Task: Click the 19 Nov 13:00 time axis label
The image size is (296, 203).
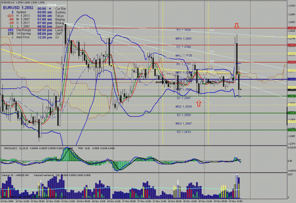Action: click(235, 201)
